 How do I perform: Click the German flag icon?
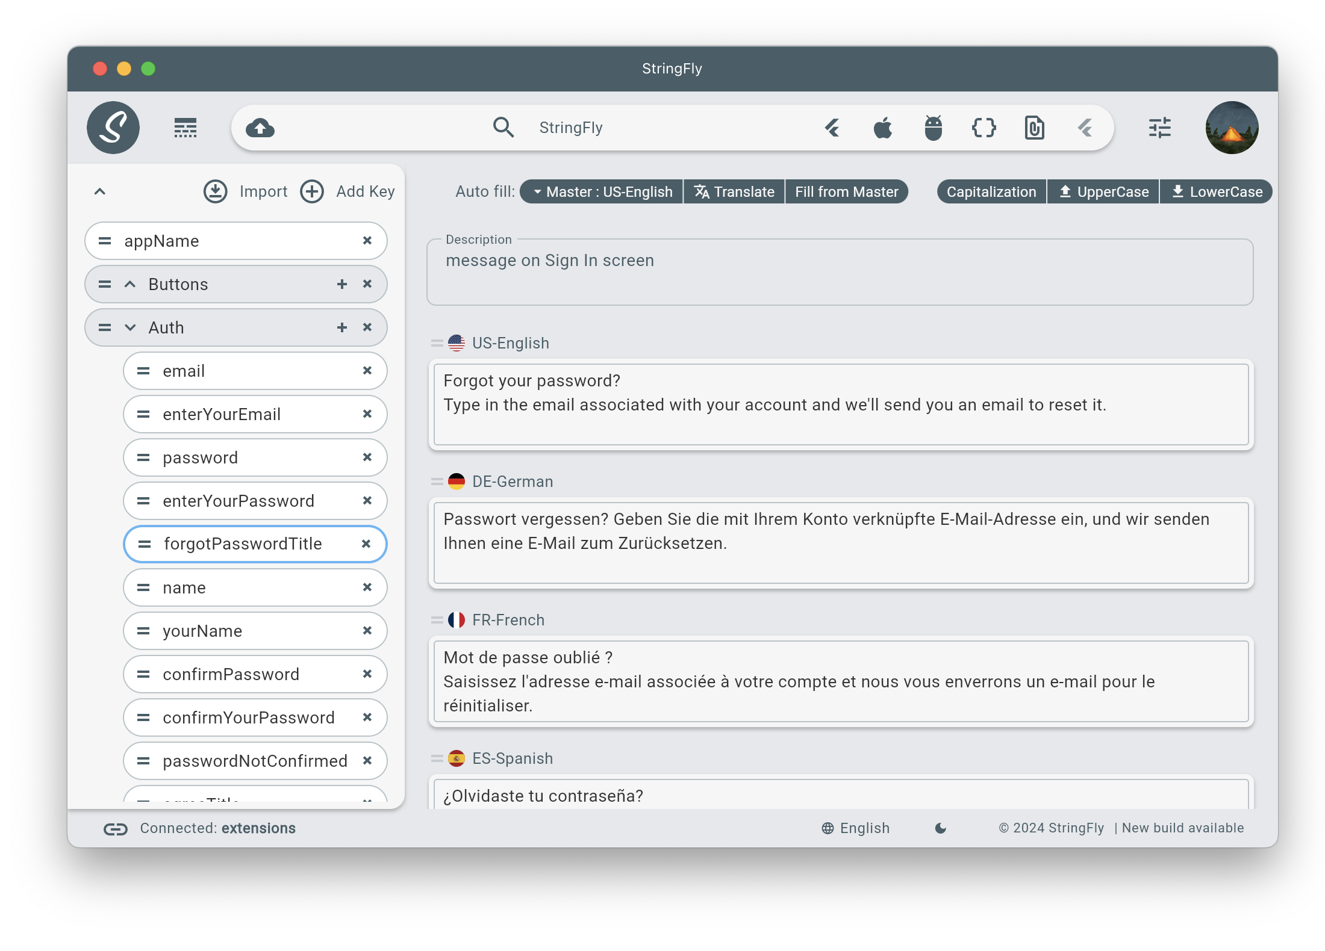click(457, 482)
